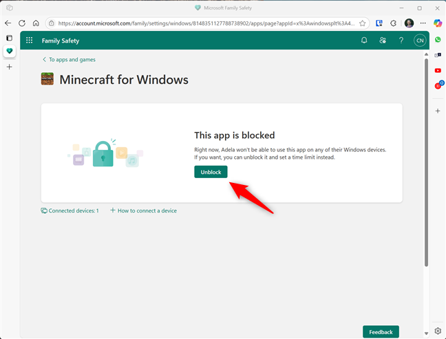Toggle the vertical tabs pane icon
Viewport: 446px width, 339px height.
pyautogui.click(x=10, y=38)
